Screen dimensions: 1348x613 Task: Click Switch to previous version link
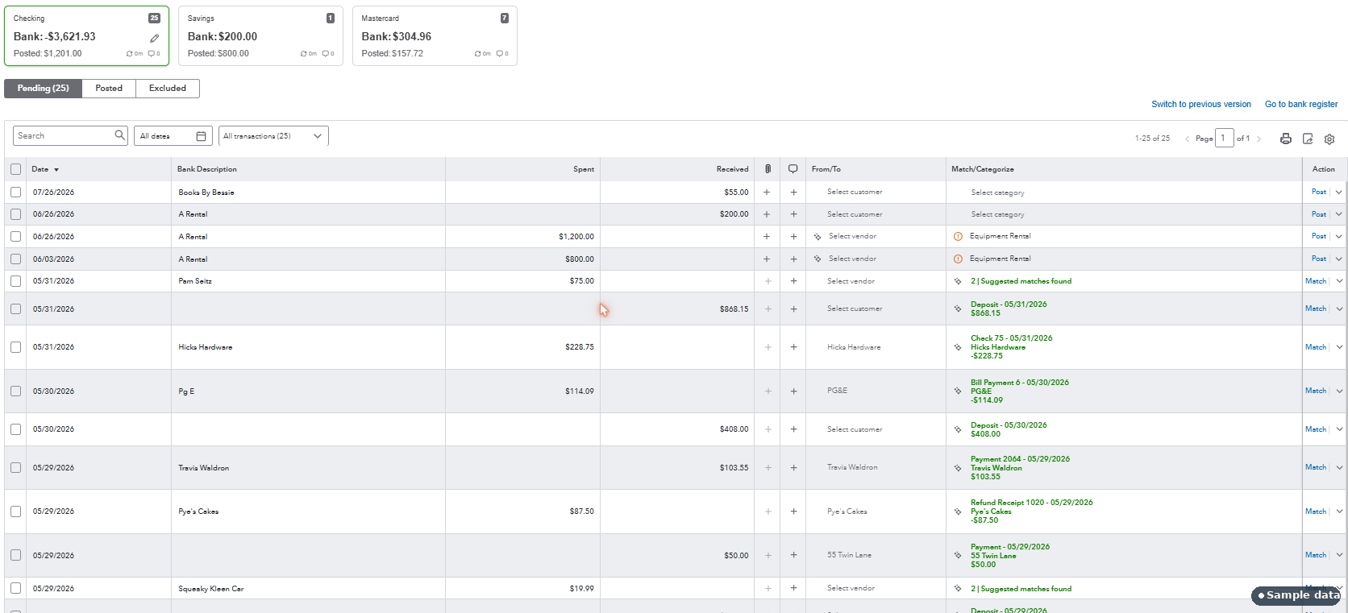point(1201,105)
